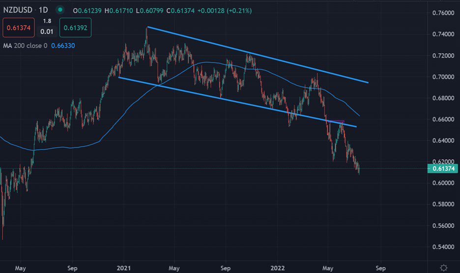Click the change value +0.00128 (+0.21%)
Viewport: 460px width, 273px height.
tap(225, 10)
